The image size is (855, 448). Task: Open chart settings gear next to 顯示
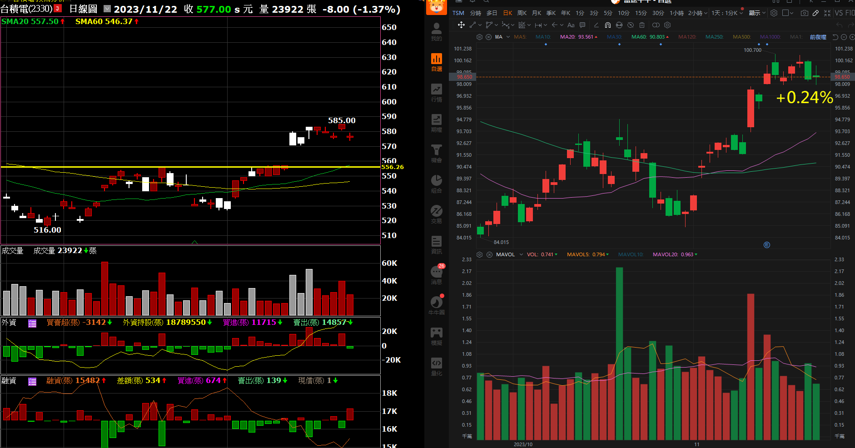[774, 13]
